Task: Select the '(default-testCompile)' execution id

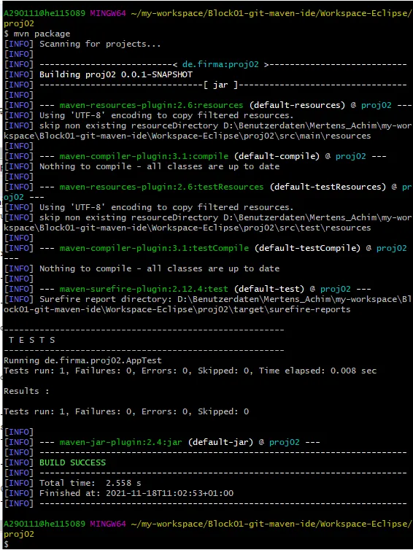Action: 307,248
